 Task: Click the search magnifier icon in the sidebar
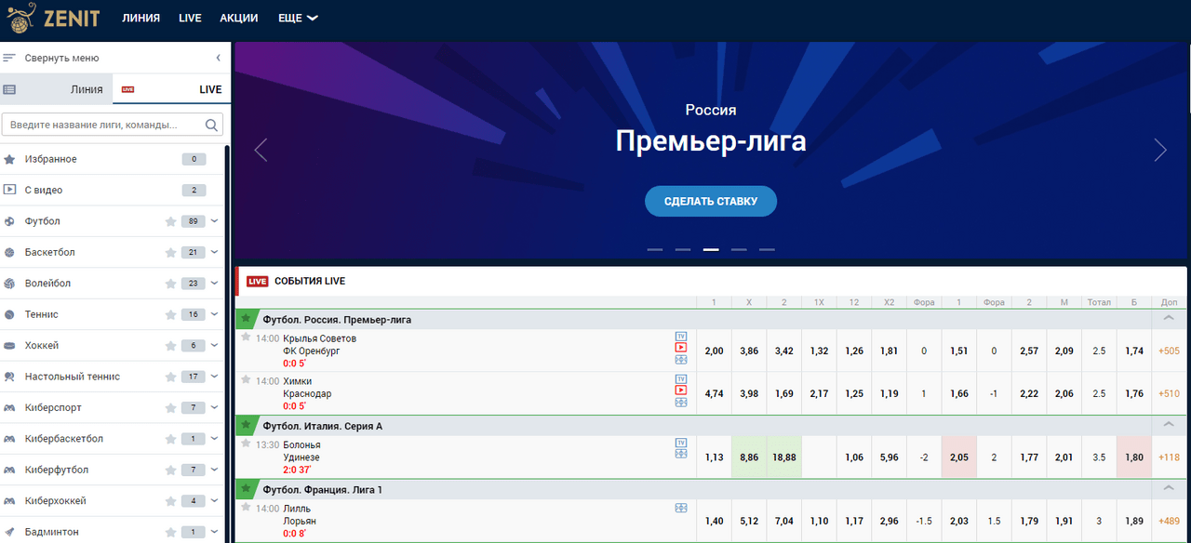[x=211, y=125]
